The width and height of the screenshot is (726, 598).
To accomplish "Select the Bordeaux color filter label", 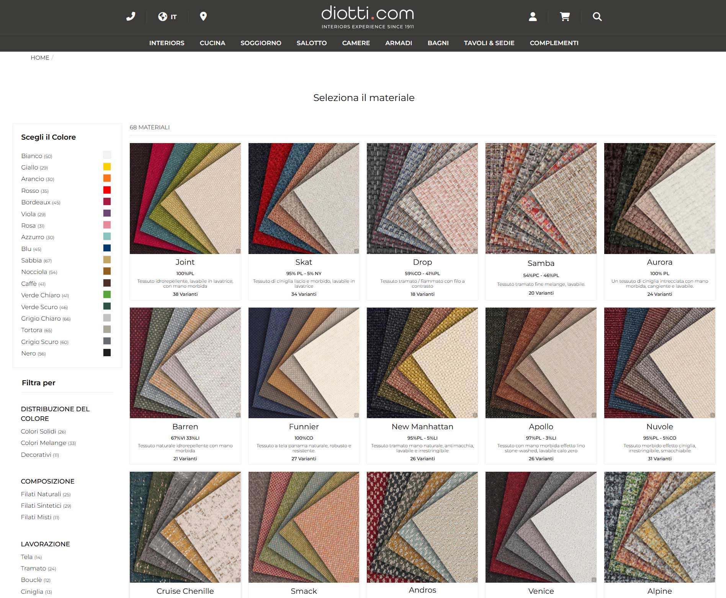I will tap(36, 202).
